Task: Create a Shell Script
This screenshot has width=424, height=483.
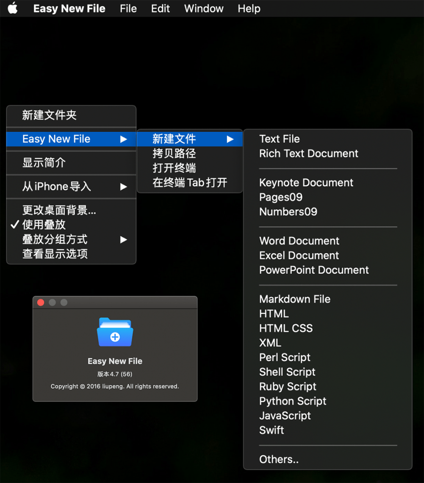Action: click(328, 372)
